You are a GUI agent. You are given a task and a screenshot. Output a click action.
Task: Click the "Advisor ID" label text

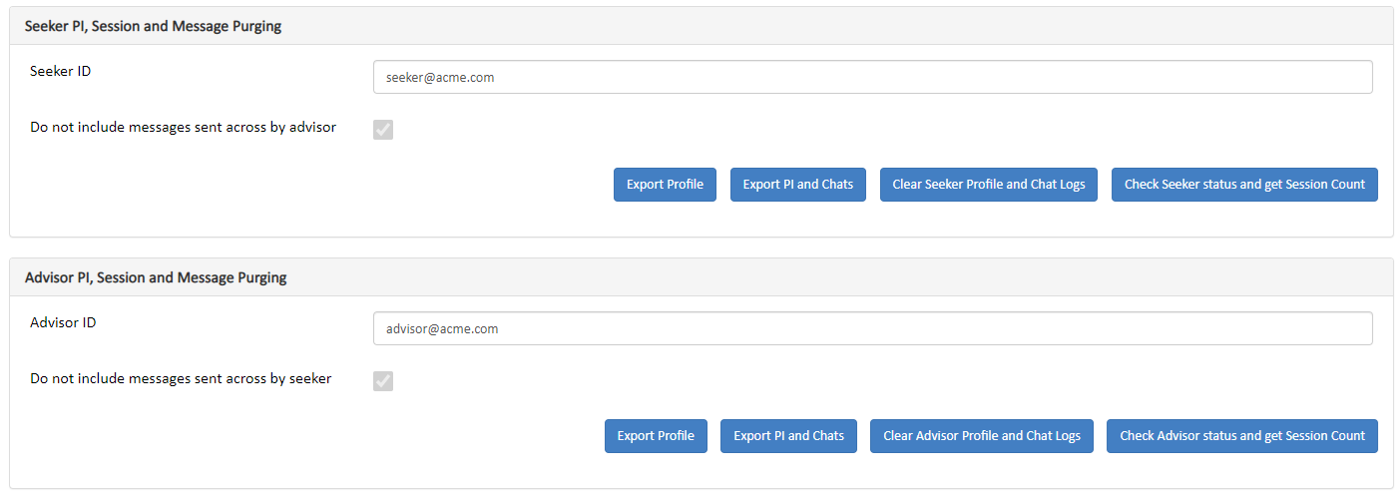[63, 322]
